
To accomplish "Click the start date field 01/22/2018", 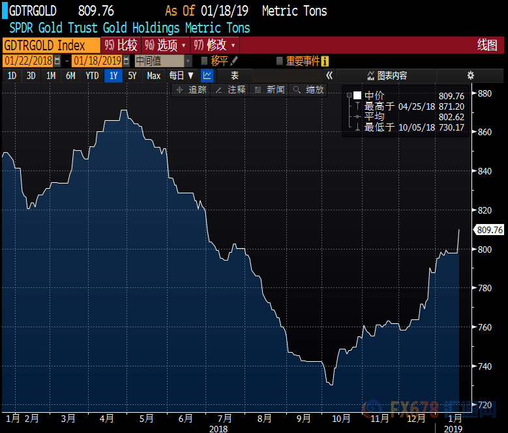I will 28,61.
